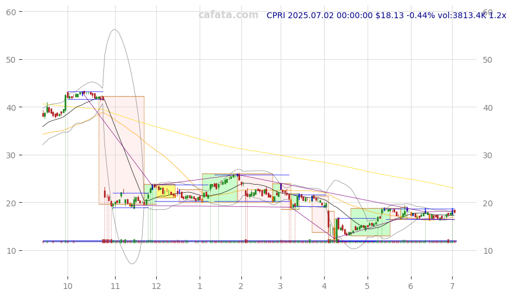Click the x-axis month label 1
The image size is (512, 296).
200,286
